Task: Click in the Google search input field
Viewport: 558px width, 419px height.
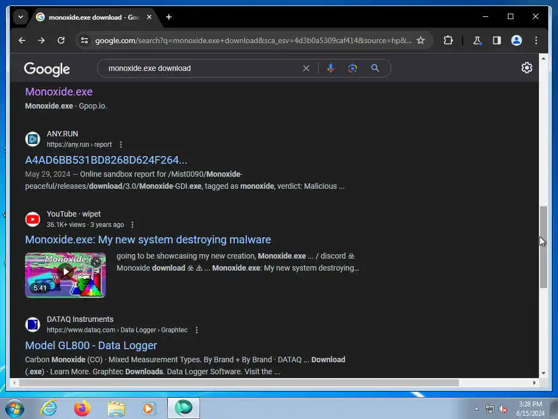Action: click(x=203, y=68)
